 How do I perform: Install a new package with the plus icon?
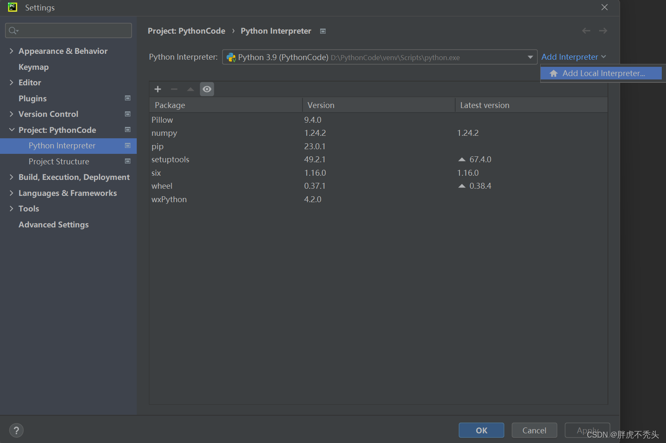pyautogui.click(x=158, y=89)
